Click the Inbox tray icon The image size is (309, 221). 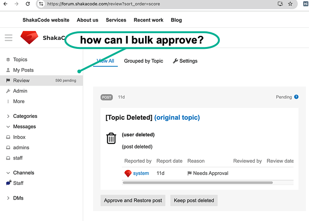click(x=8, y=137)
